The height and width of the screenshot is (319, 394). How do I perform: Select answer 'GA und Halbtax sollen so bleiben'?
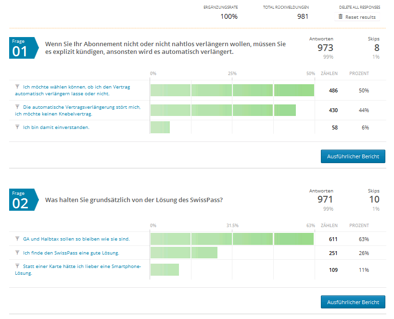76,239
